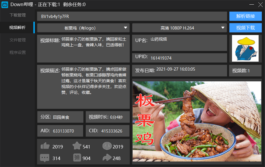The width and height of the screenshot is (265, 167).
Task: Click the 板栗鸡 video cover image
Action: click(197, 121)
